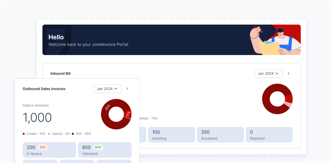This screenshot has width=332, height=163.
Task: Select the 800 Validated card
Action: (x=105, y=150)
